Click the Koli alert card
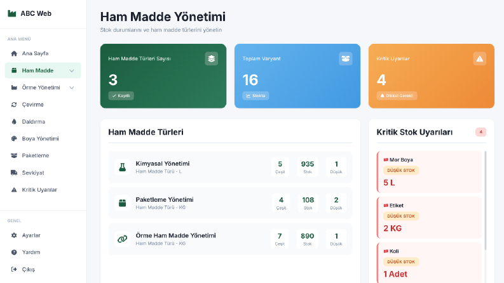The image size is (504, 283). [x=429, y=263]
